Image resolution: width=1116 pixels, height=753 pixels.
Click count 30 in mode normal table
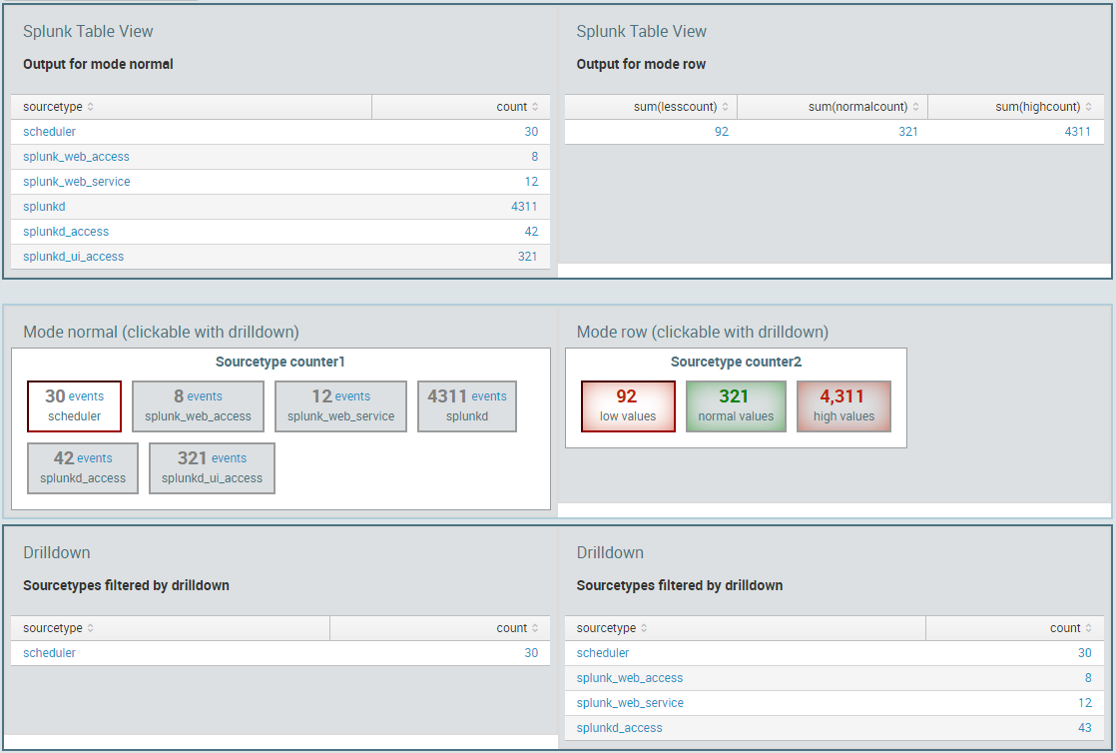[531, 132]
